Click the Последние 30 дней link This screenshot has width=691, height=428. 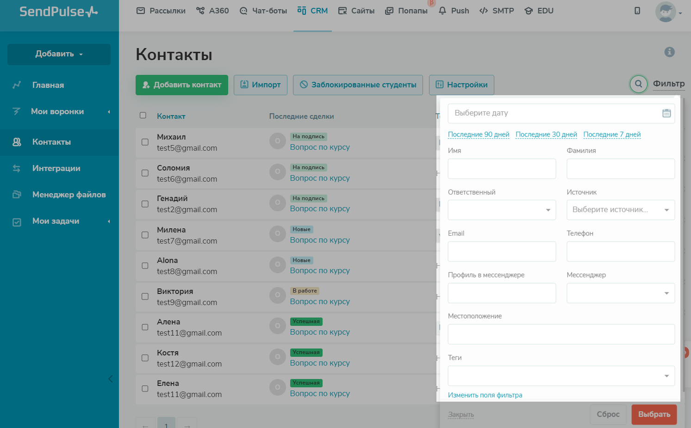[546, 135]
